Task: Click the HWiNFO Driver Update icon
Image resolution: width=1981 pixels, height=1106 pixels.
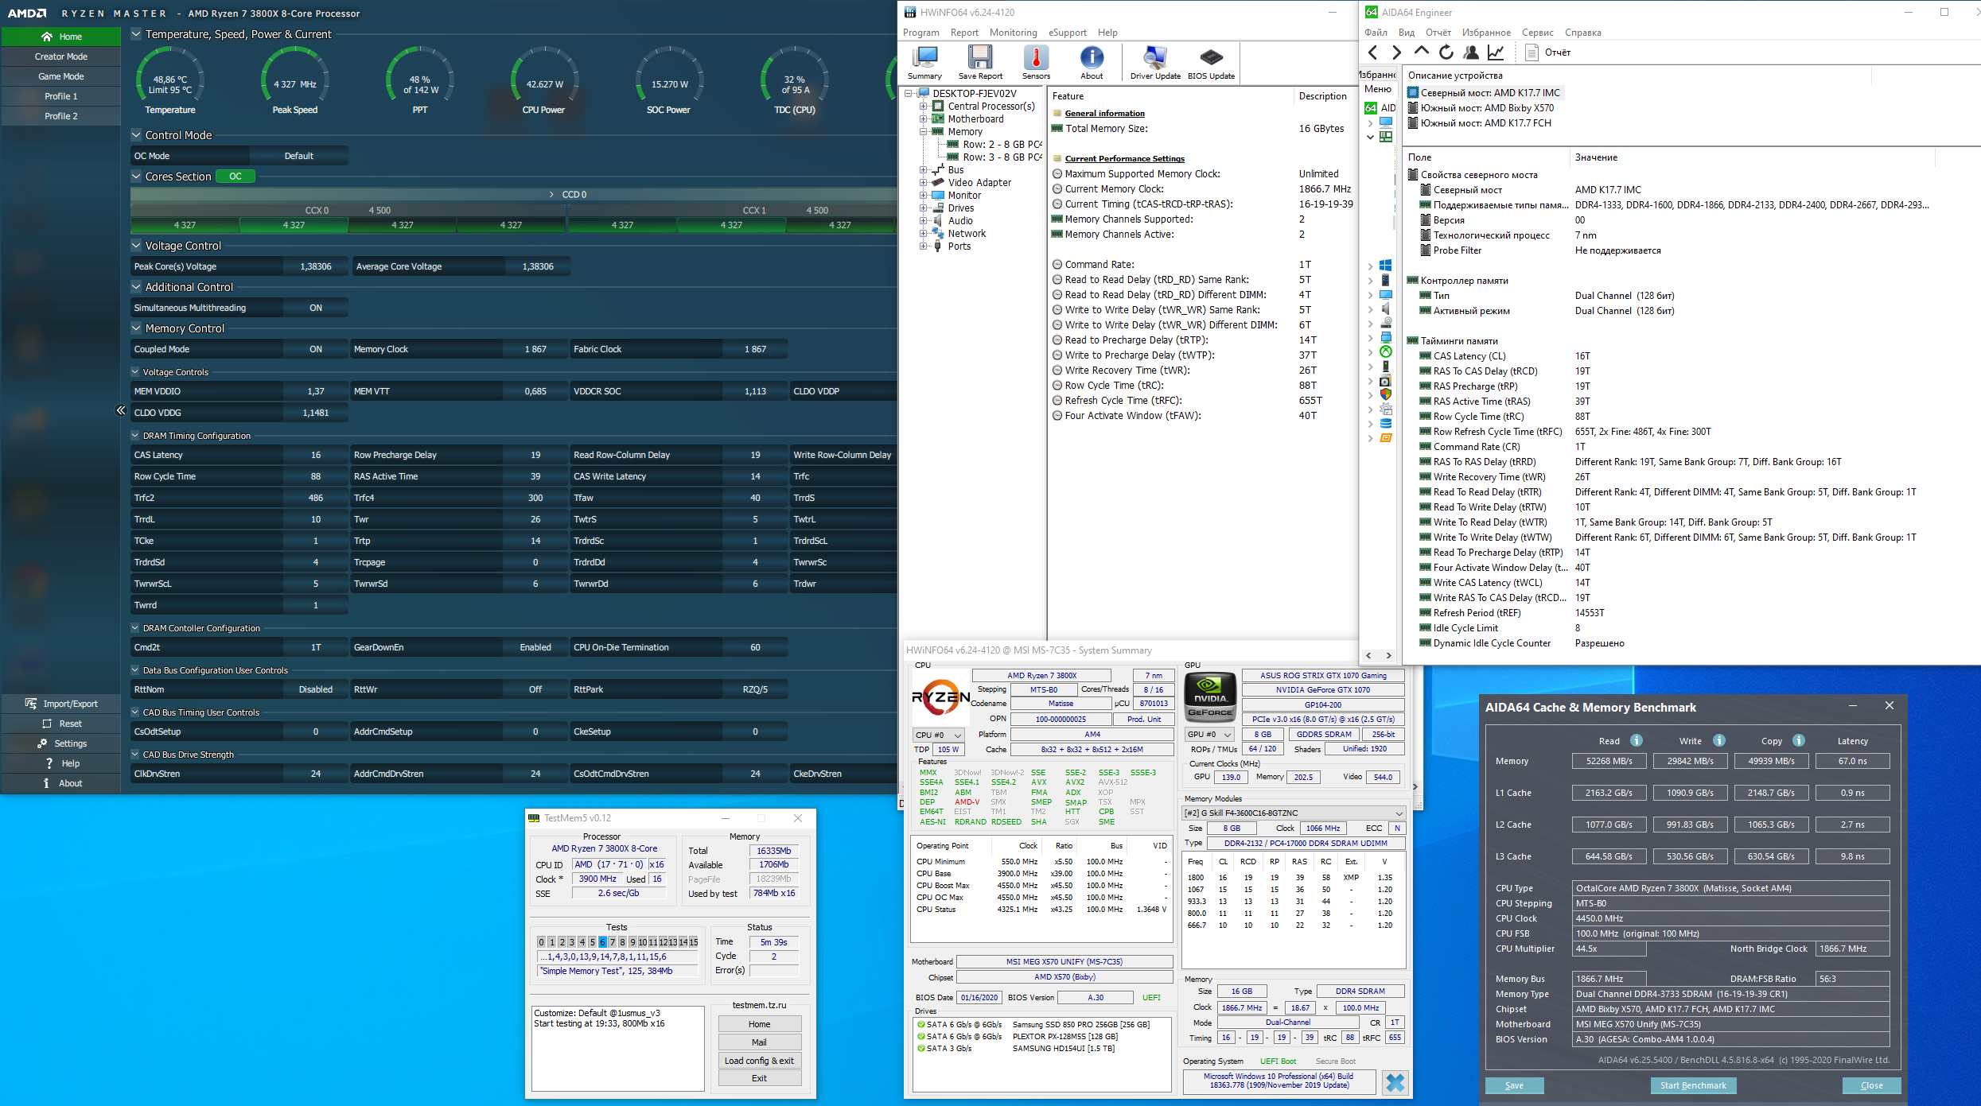Action: [1155, 62]
